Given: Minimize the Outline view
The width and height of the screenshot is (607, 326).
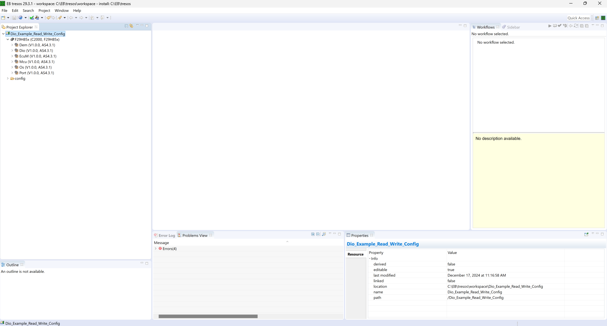Looking at the screenshot, I should [142, 263].
